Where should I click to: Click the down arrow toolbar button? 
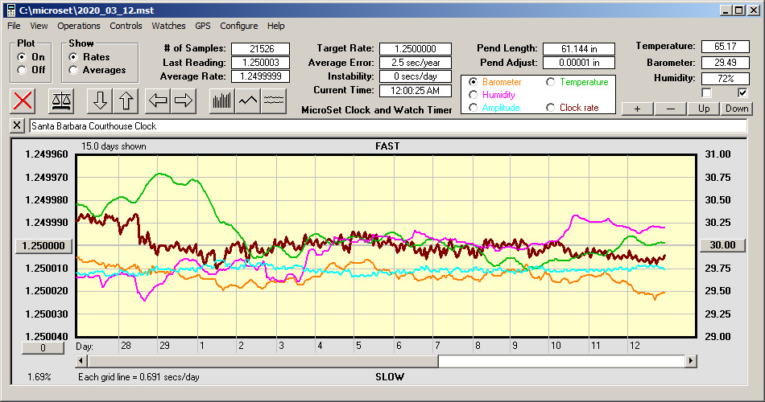(100, 100)
